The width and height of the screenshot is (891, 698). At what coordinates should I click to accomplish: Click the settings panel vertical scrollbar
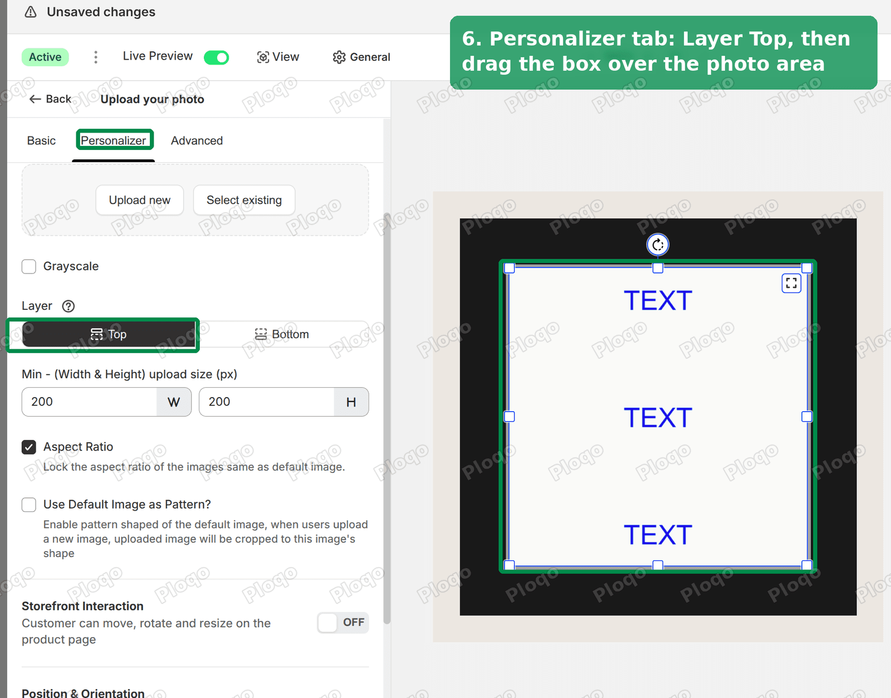(387, 418)
